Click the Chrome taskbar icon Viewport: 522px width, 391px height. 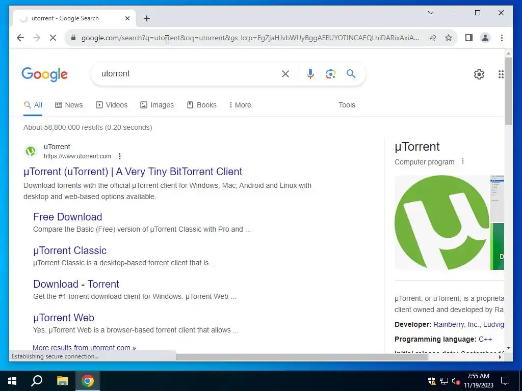[x=88, y=381]
